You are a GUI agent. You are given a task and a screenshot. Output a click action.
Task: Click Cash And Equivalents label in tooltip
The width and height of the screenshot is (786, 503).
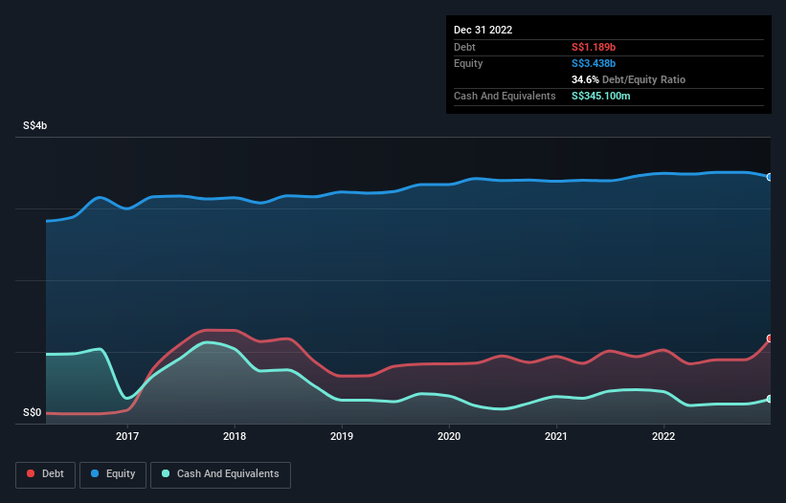point(505,96)
